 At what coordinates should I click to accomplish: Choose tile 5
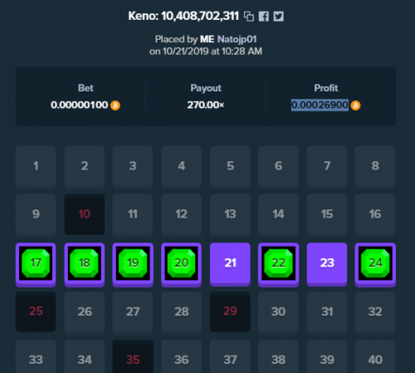click(230, 166)
